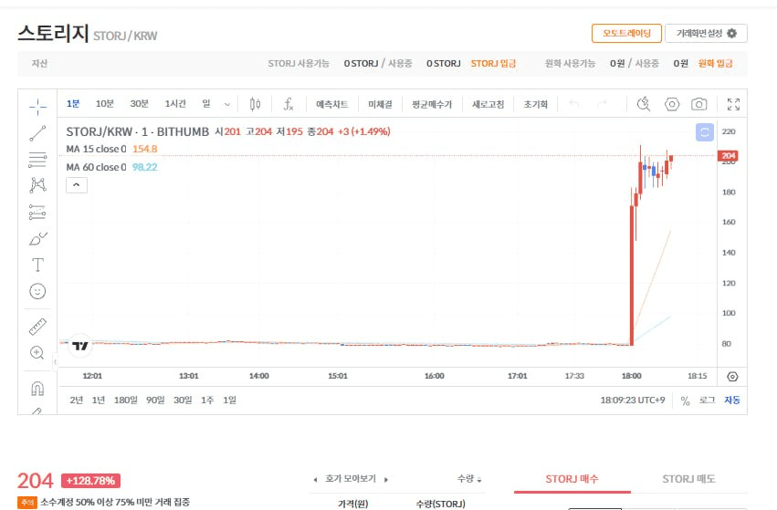Click the blue sync button on chart

point(705,132)
